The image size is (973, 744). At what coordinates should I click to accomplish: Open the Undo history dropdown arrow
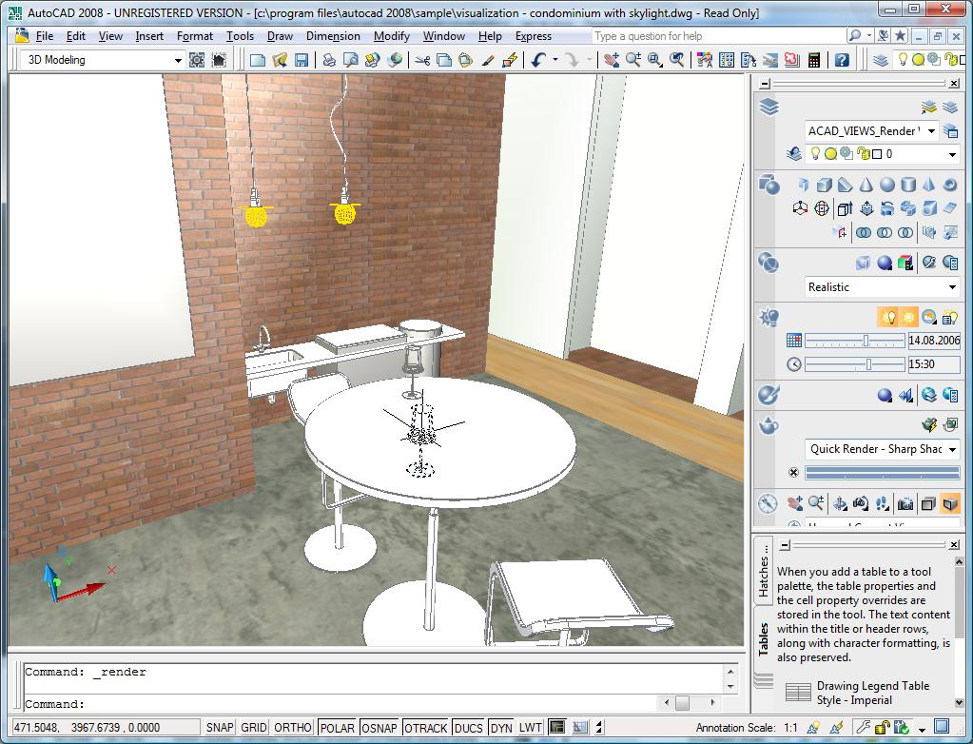[555, 60]
